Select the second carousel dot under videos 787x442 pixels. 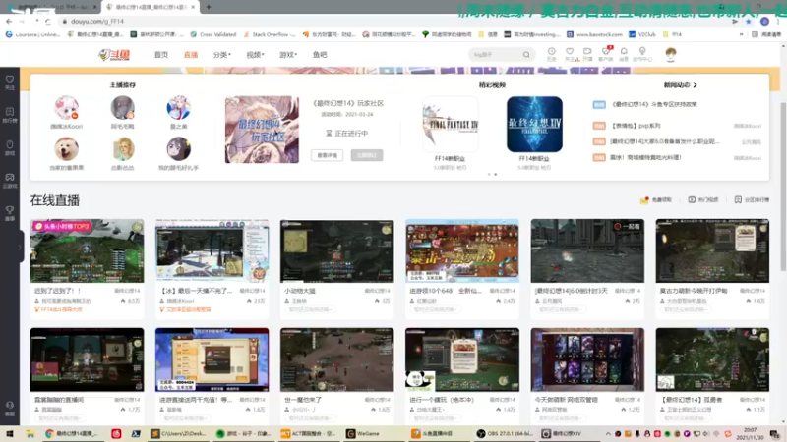[x=496, y=175]
